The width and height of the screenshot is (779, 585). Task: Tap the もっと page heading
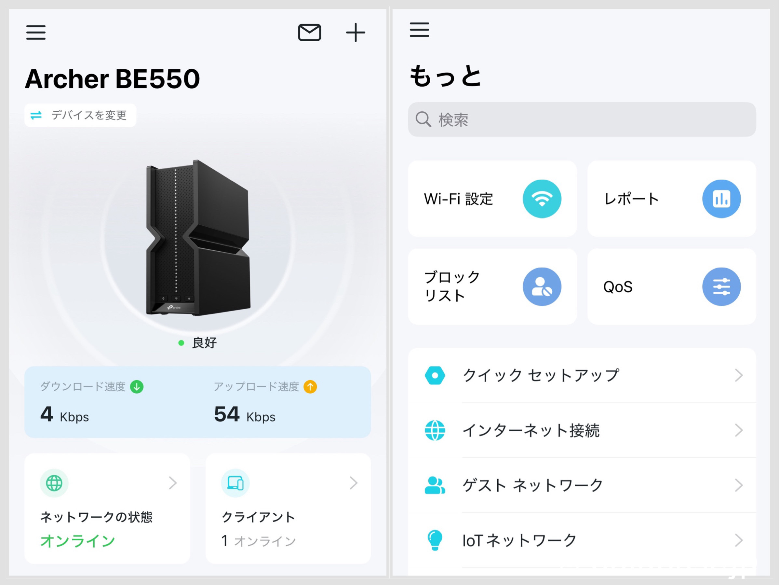(445, 76)
